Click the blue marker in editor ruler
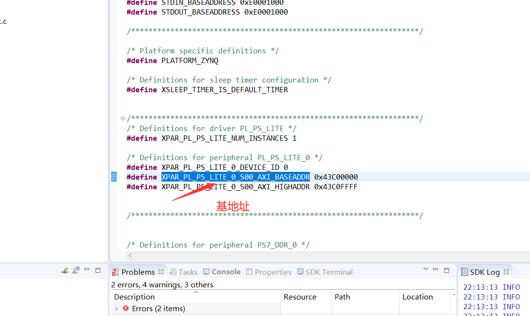Image resolution: width=530 pixels, height=316 pixels. click(x=114, y=177)
